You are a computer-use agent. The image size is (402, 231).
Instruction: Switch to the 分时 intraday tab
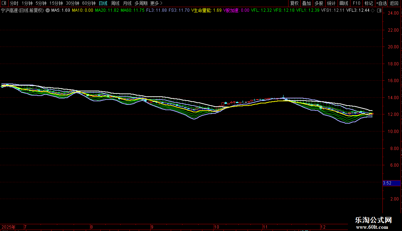tap(14, 3)
